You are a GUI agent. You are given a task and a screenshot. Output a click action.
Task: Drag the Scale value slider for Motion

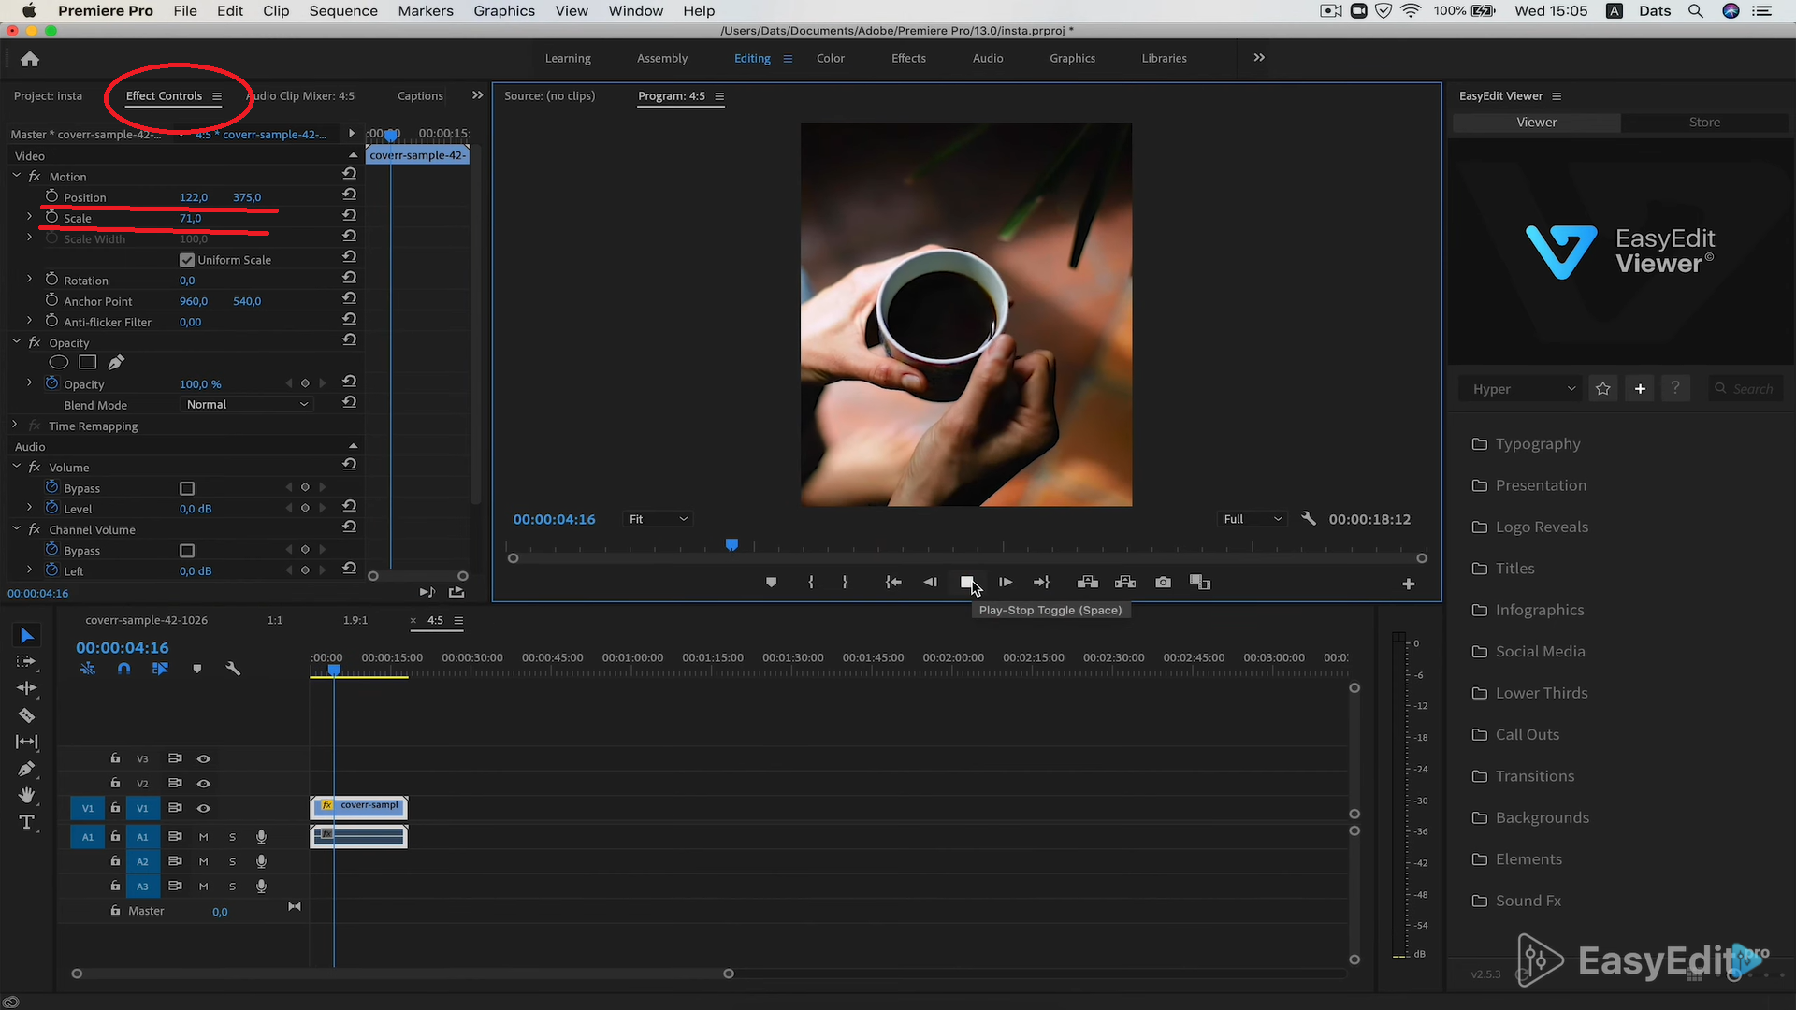190,217
